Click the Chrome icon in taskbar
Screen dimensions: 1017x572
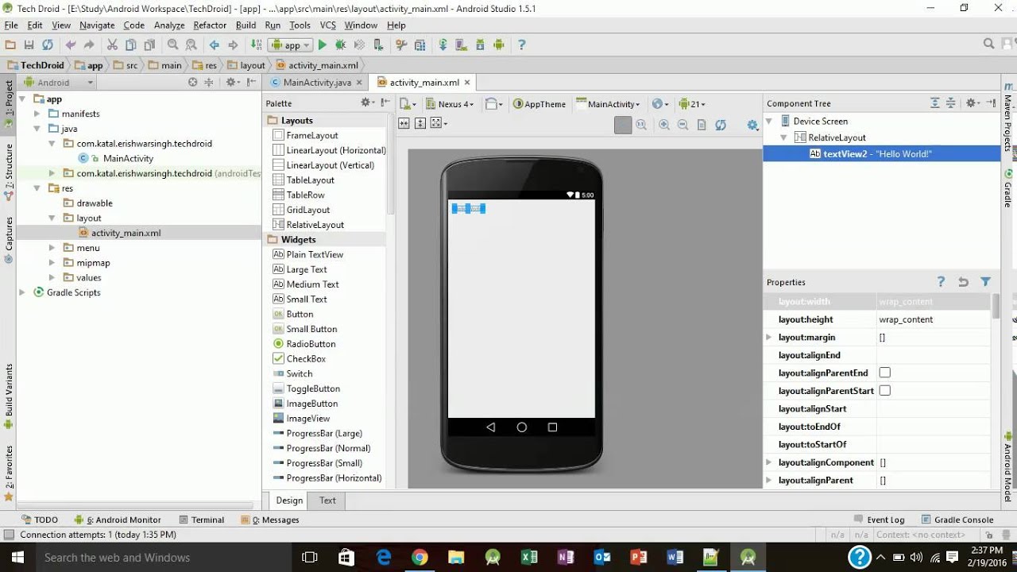(x=420, y=557)
